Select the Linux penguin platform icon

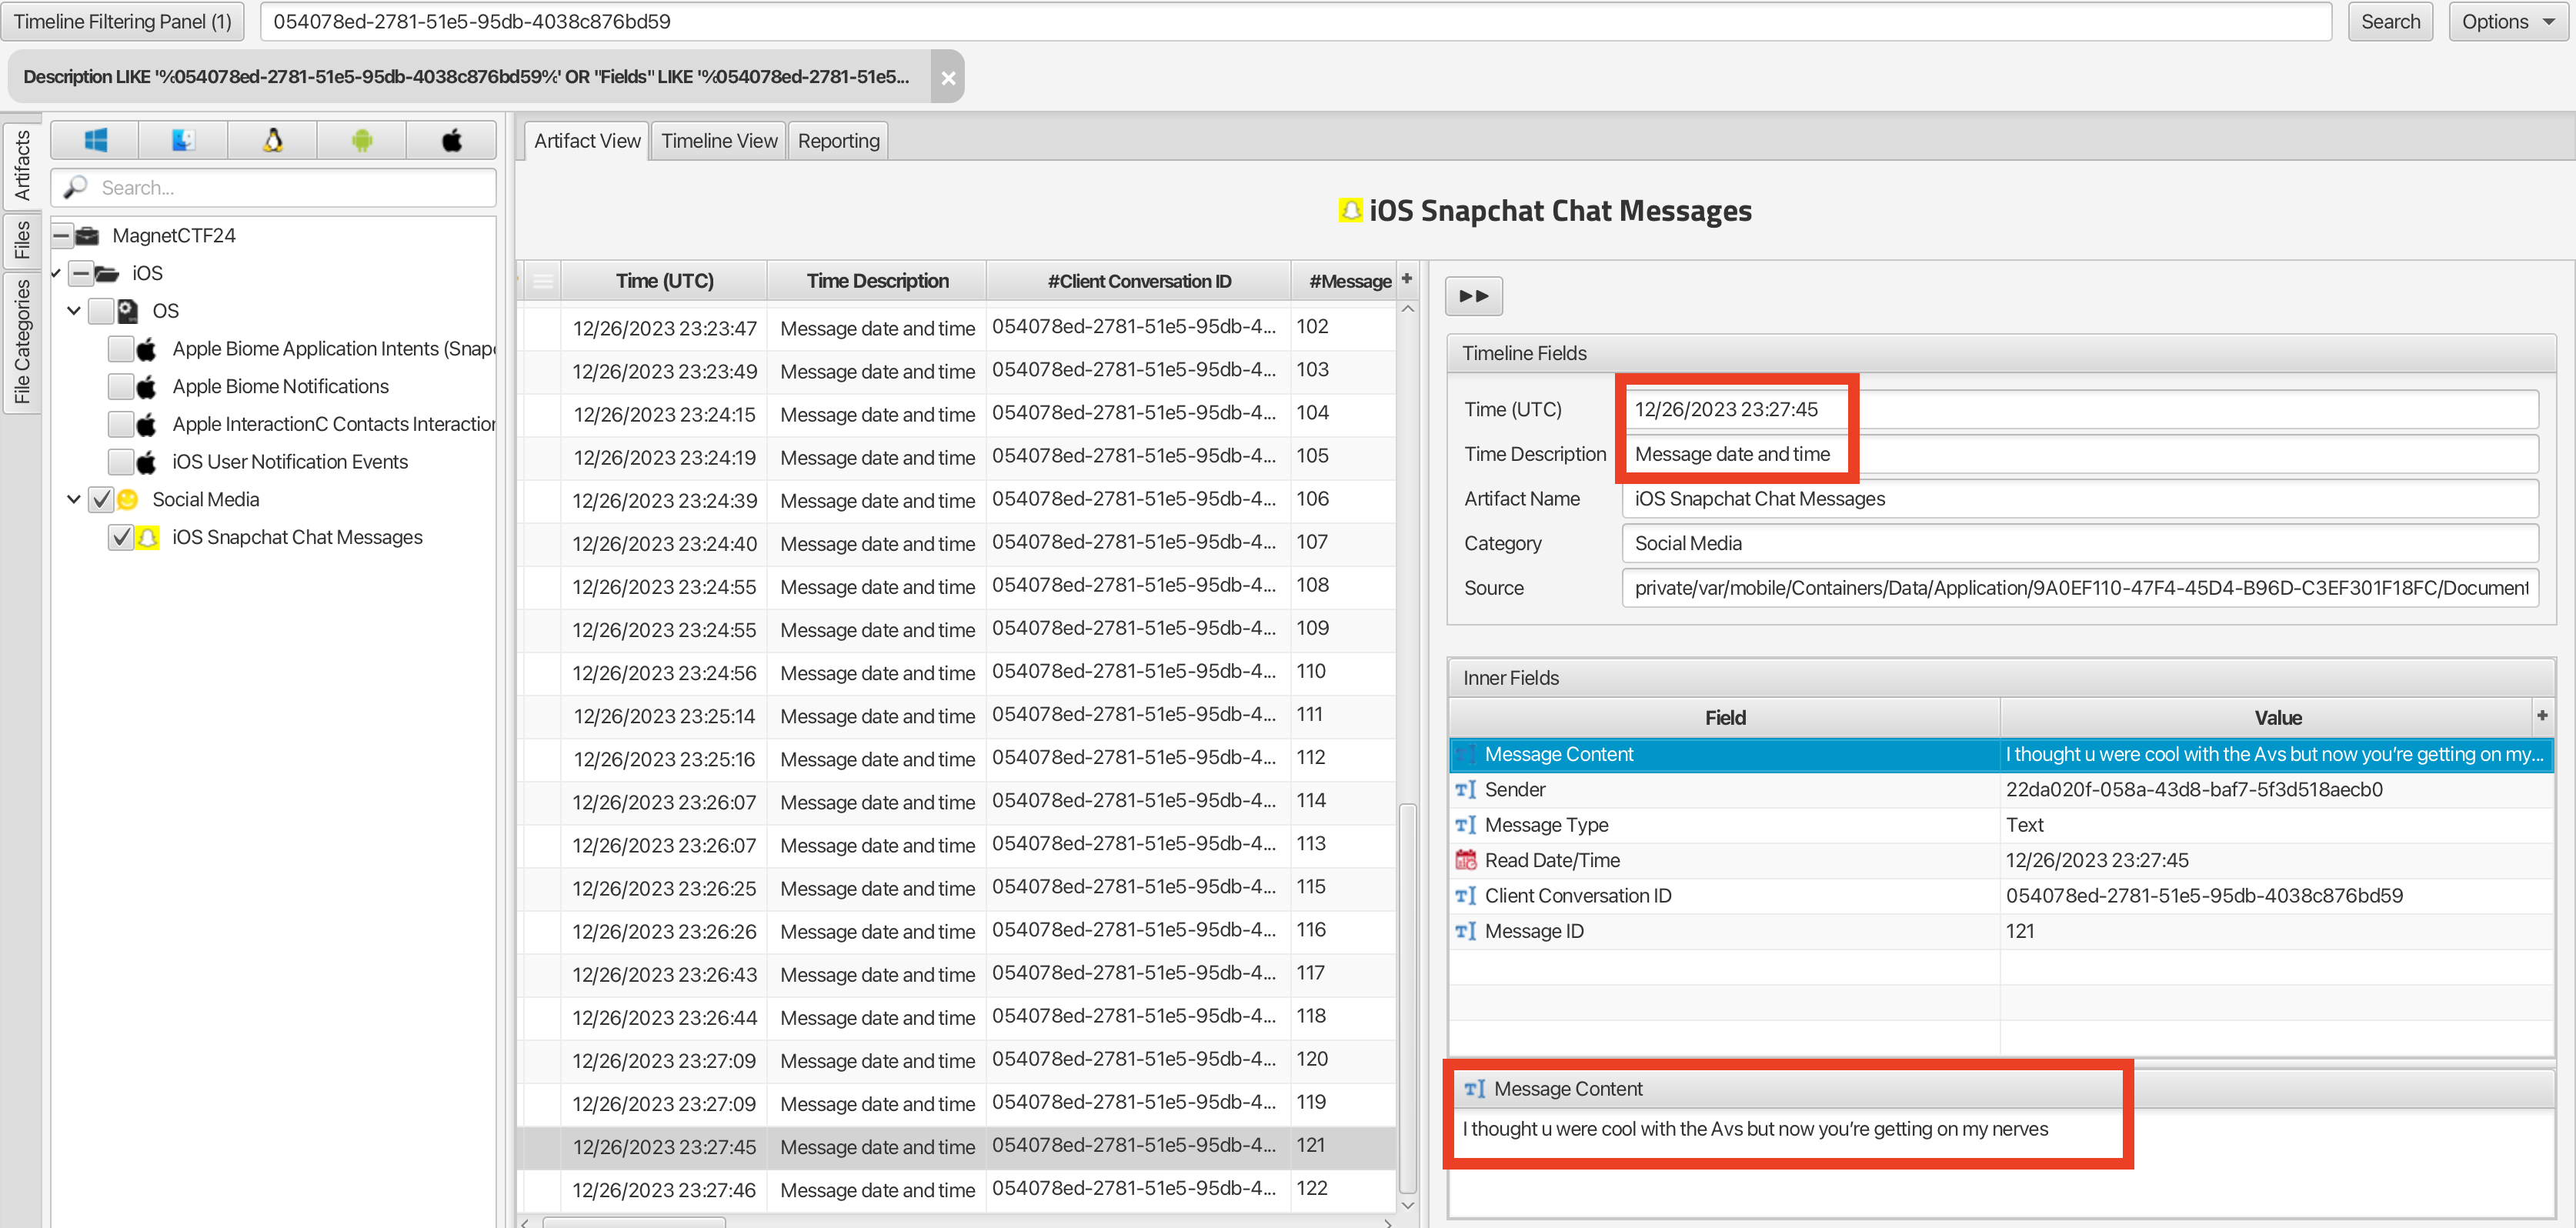273,141
